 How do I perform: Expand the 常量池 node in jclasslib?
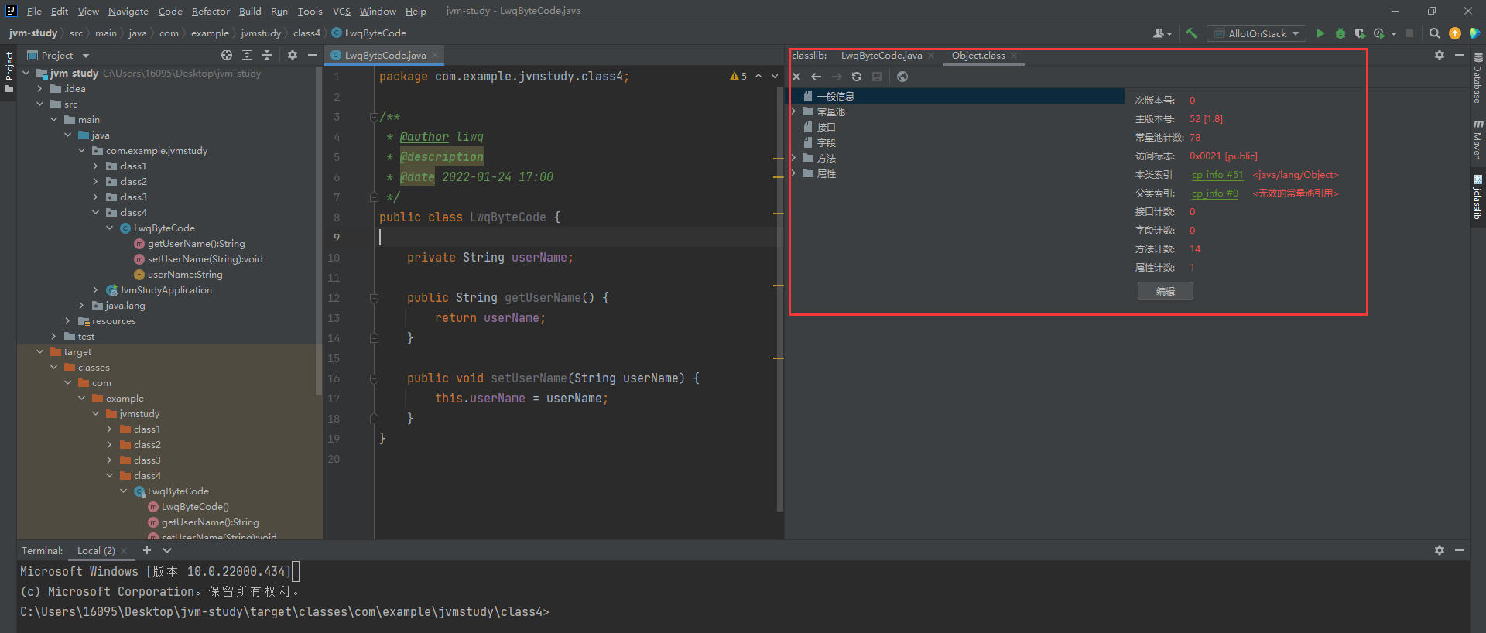pos(793,111)
